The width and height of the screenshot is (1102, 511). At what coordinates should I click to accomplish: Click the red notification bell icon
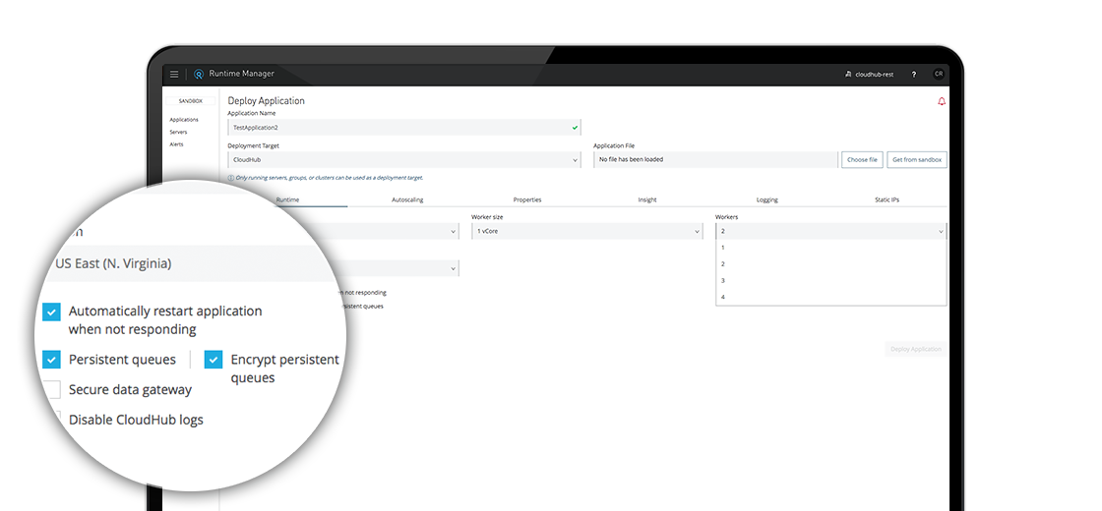pyautogui.click(x=942, y=102)
